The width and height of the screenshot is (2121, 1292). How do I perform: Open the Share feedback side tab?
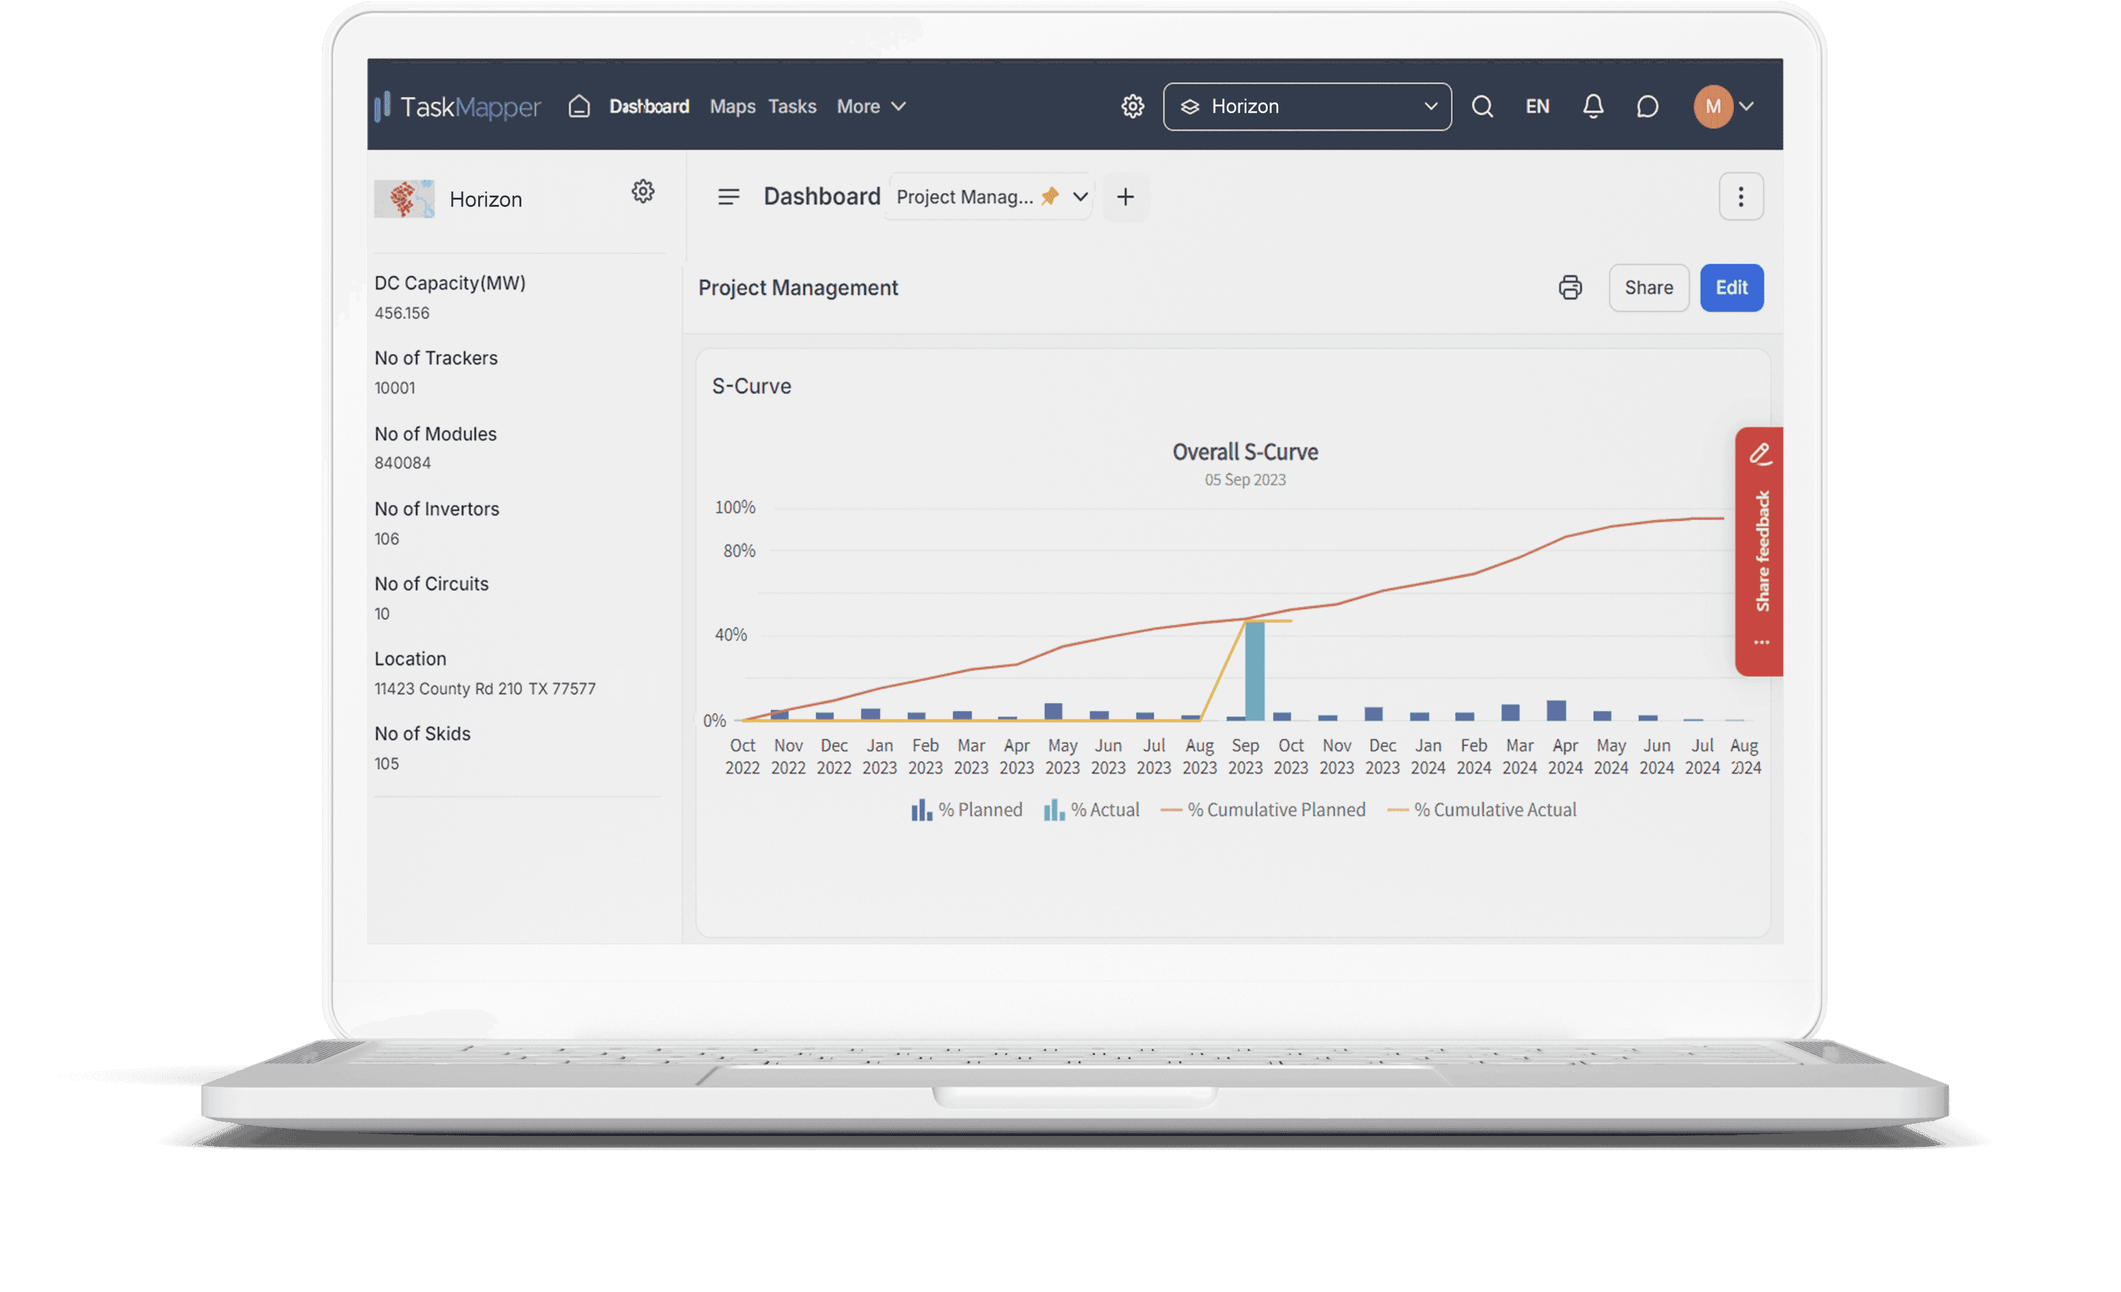1759,552
